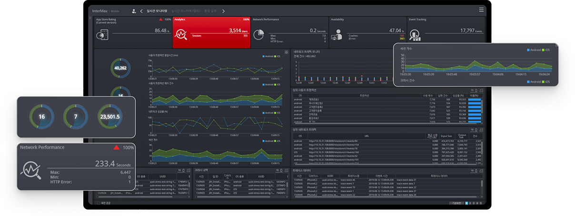Toggle the 화면 잠금 checkbox

99,203
